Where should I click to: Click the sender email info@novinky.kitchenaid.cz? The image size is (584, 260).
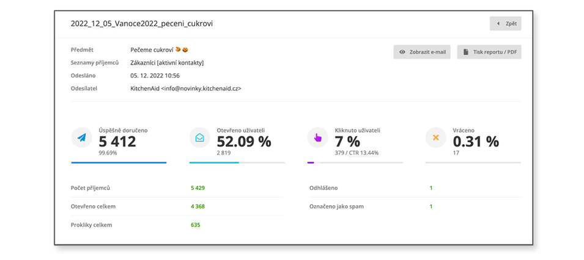pyautogui.click(x=186, y=88)
